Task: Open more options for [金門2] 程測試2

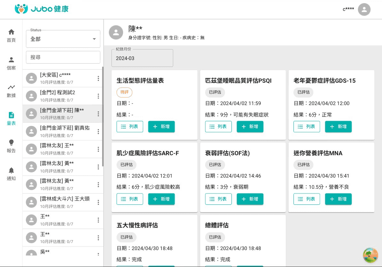Action: tap(98, 96)
